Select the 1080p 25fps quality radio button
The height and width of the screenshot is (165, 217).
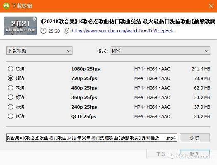(x=10, y=69)
